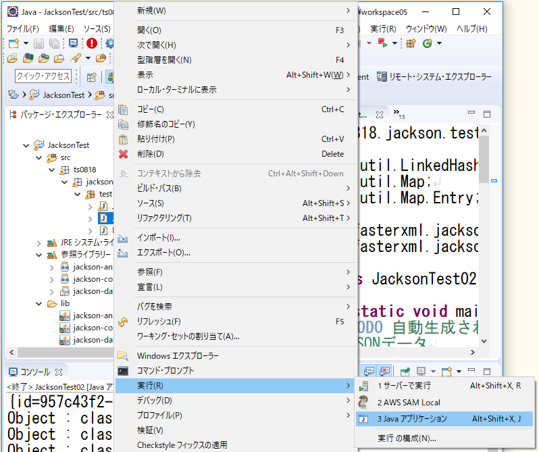Image resolution: width=539 pixels, height=452 pixels.
Task: Collapse the test package node
Action: pyautogui.click(x=78, y=194)
